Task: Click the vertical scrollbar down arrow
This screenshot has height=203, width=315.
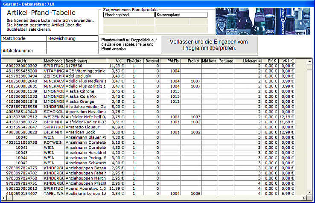Action: point(309,193)
